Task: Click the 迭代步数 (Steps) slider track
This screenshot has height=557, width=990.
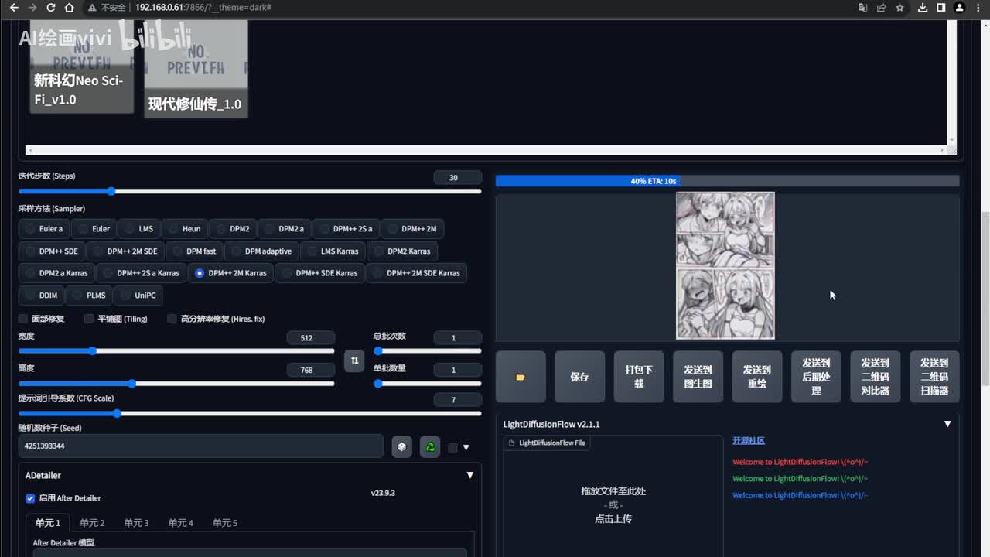Action: 249,191
